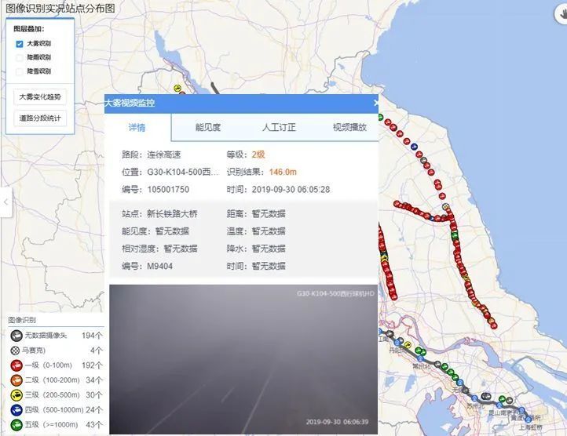Click the 194个 count for no-data cameras
The height and width of the screenshot is (436, 567).
click(92, 336)
